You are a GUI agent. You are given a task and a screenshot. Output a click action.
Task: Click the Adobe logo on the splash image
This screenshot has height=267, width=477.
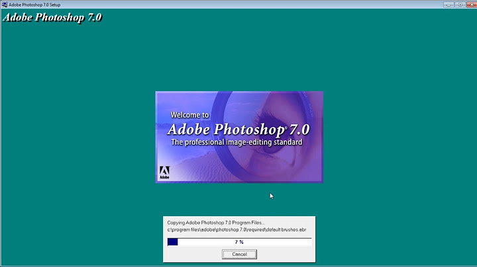point(164,172)
